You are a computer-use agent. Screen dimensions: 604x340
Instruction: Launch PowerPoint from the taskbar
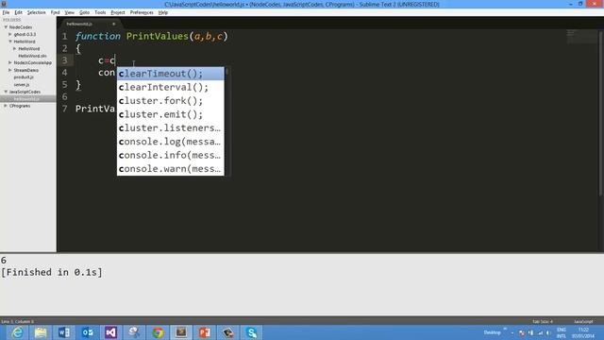[205, 332]
